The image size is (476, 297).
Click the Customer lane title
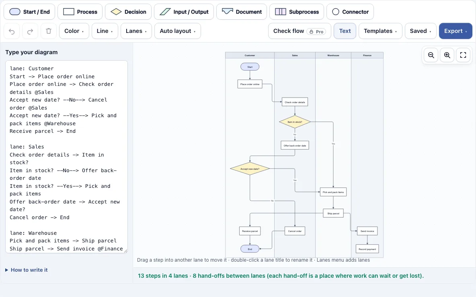tap(250, 55)
